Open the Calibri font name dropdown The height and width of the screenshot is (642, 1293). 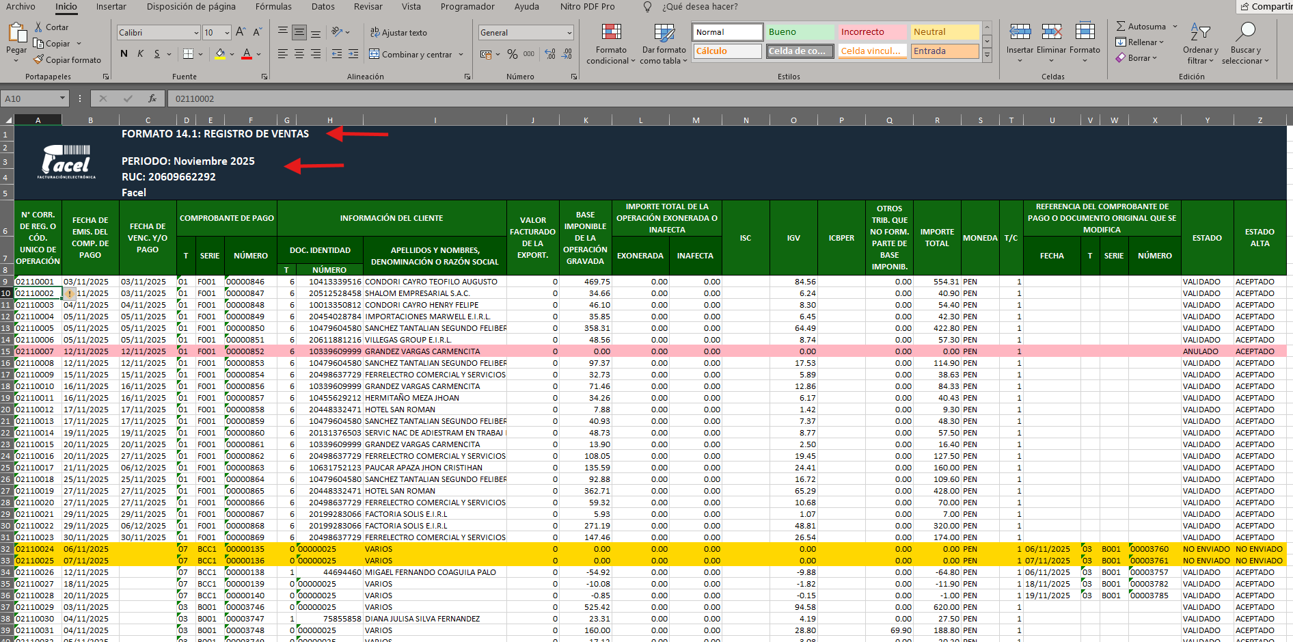pos(196,33)
